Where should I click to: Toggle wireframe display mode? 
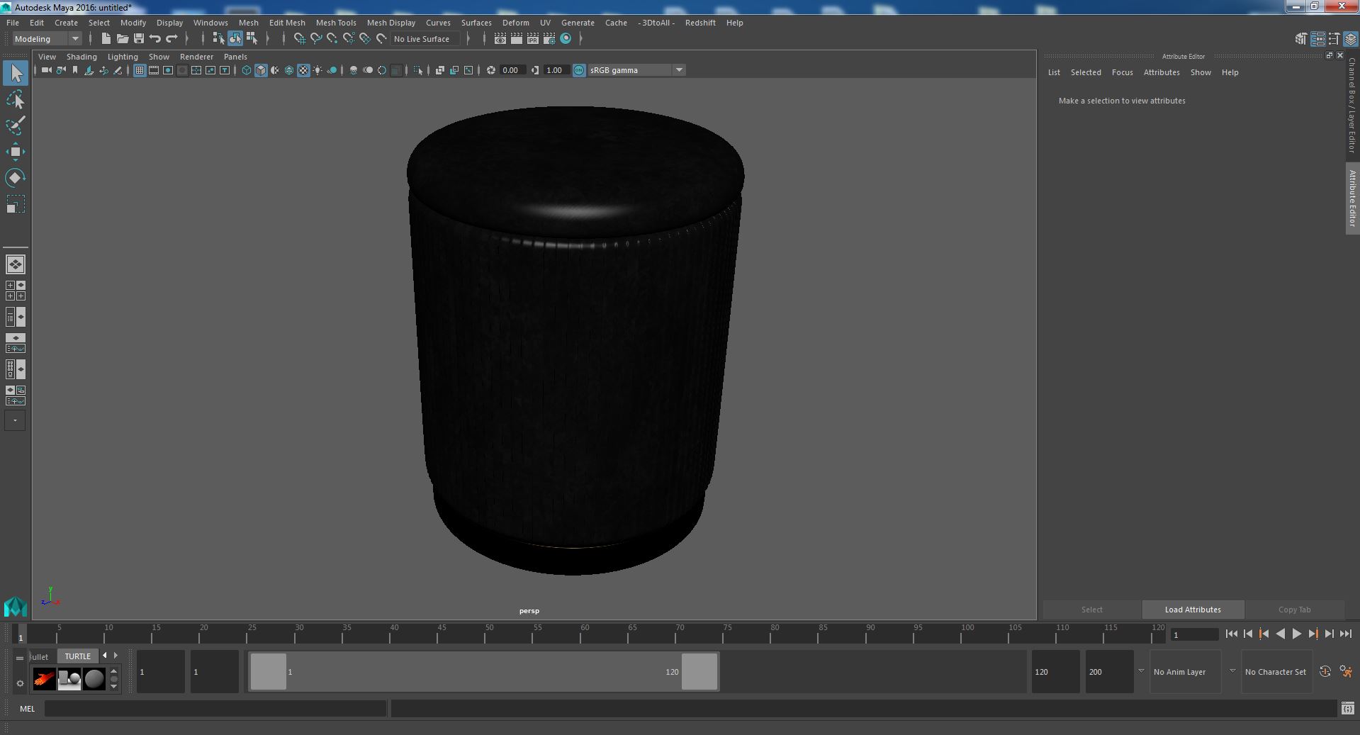pyautogui.click(x=247, y=70)
